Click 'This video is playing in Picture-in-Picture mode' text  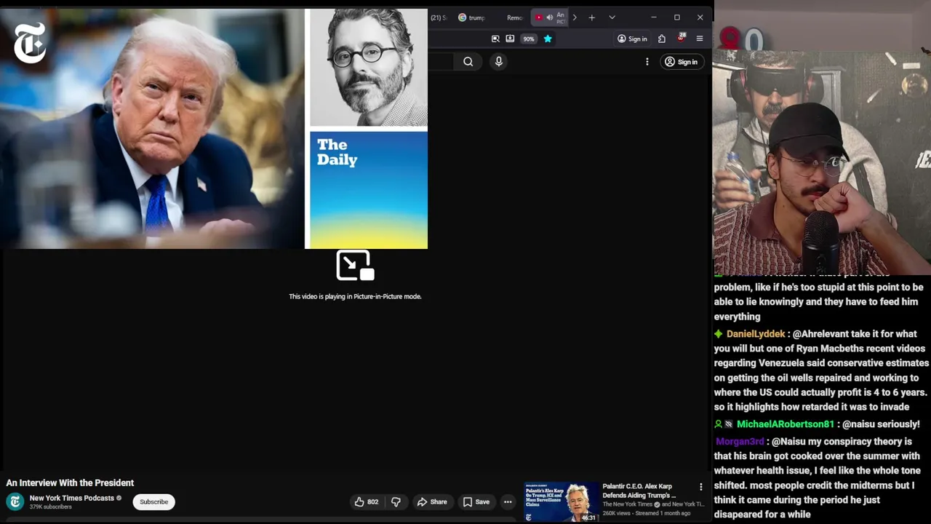(x=355, y=296)
